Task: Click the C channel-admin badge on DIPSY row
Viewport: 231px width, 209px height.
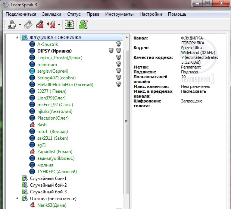Action: (x=111, y=51)
